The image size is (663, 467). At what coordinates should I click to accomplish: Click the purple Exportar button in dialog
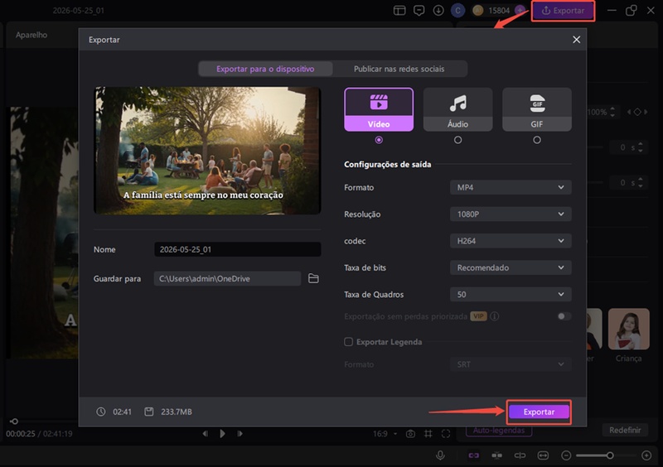(x=539, y=412)
